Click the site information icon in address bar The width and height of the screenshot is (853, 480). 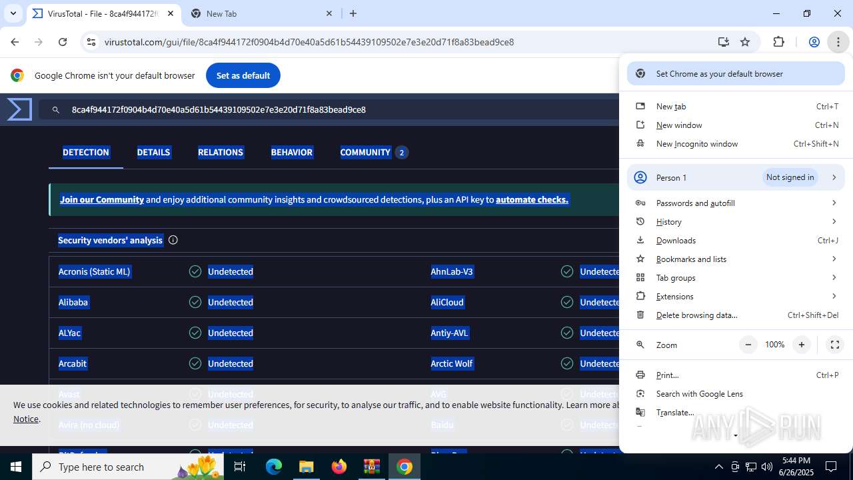point(91,42)
